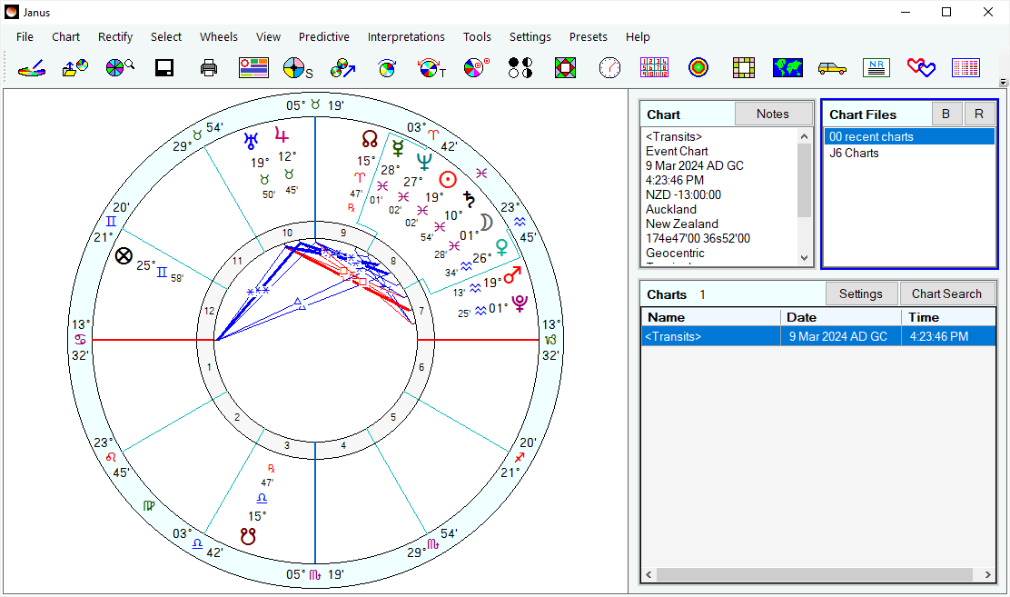
Task: Select the J6 Charts entry
Action: pyautogui.click(x=852, y=153)
